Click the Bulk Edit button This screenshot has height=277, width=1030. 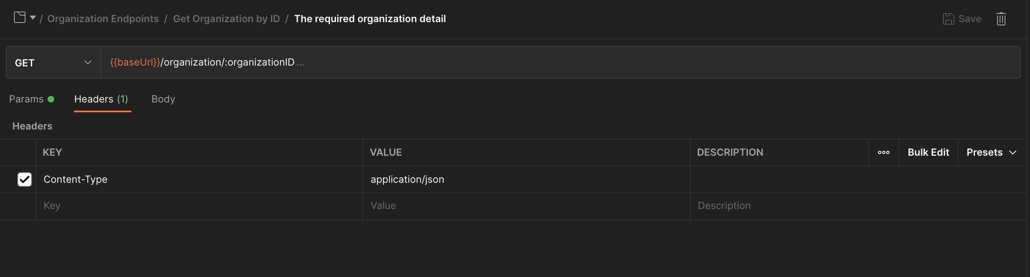click(x=928, y=152)
